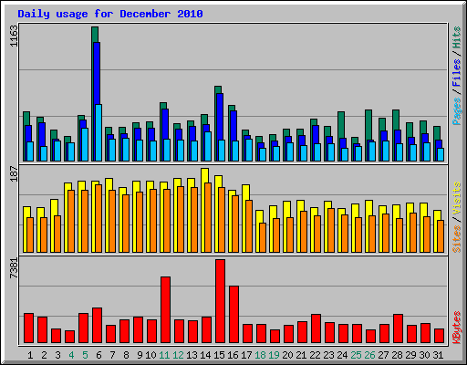Click the chart title 'Daily usage for December 2010'
Viewport: 467px width, 365px height.
click(x=110, y=14)
